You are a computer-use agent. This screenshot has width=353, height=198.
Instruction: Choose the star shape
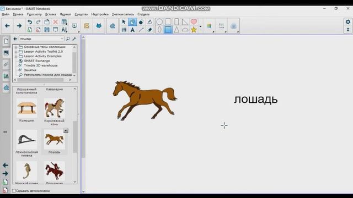coord(194,30)
